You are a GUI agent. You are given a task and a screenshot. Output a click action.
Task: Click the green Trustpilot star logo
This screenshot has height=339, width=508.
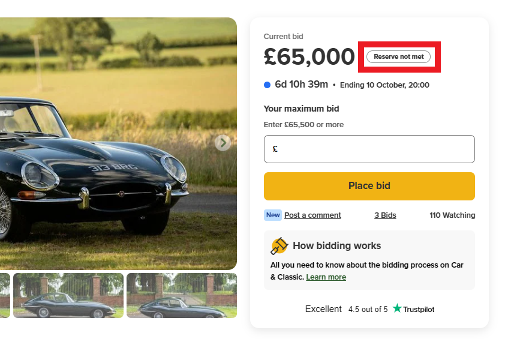click(x=397, y=308)
